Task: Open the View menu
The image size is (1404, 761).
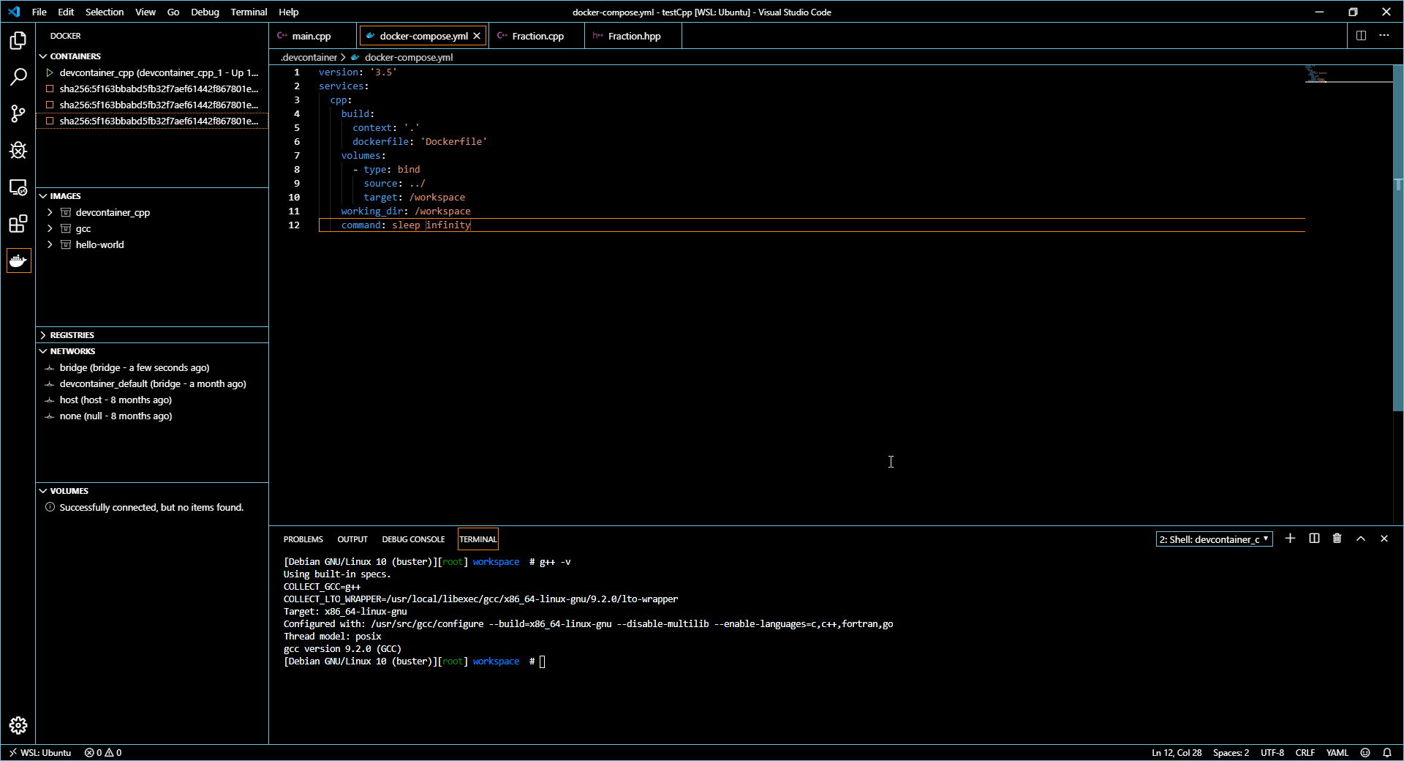Action: (x=146, y=12)
